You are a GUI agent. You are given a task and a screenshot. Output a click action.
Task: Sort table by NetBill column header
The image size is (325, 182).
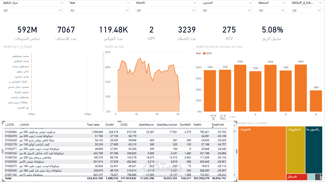click(x=197, y=125)
